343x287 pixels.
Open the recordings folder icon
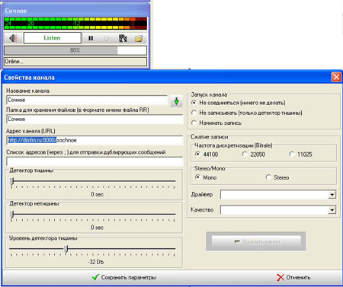(139, 39)
